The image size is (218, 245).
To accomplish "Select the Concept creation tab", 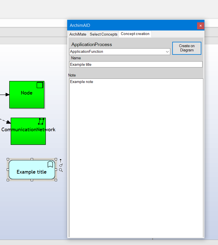I will (x=135, y=34).
